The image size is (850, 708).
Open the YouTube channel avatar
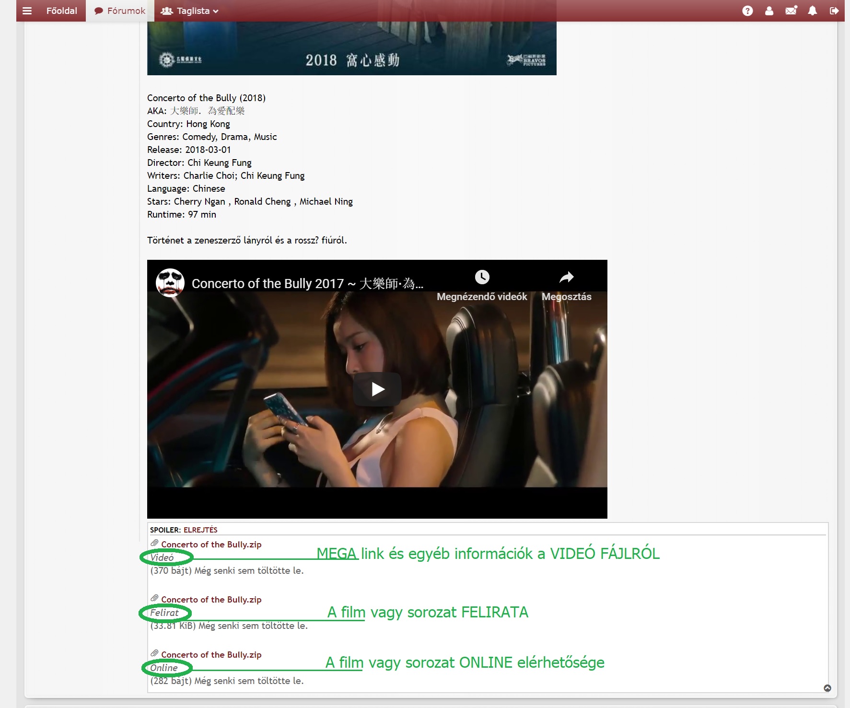[170, 283]
